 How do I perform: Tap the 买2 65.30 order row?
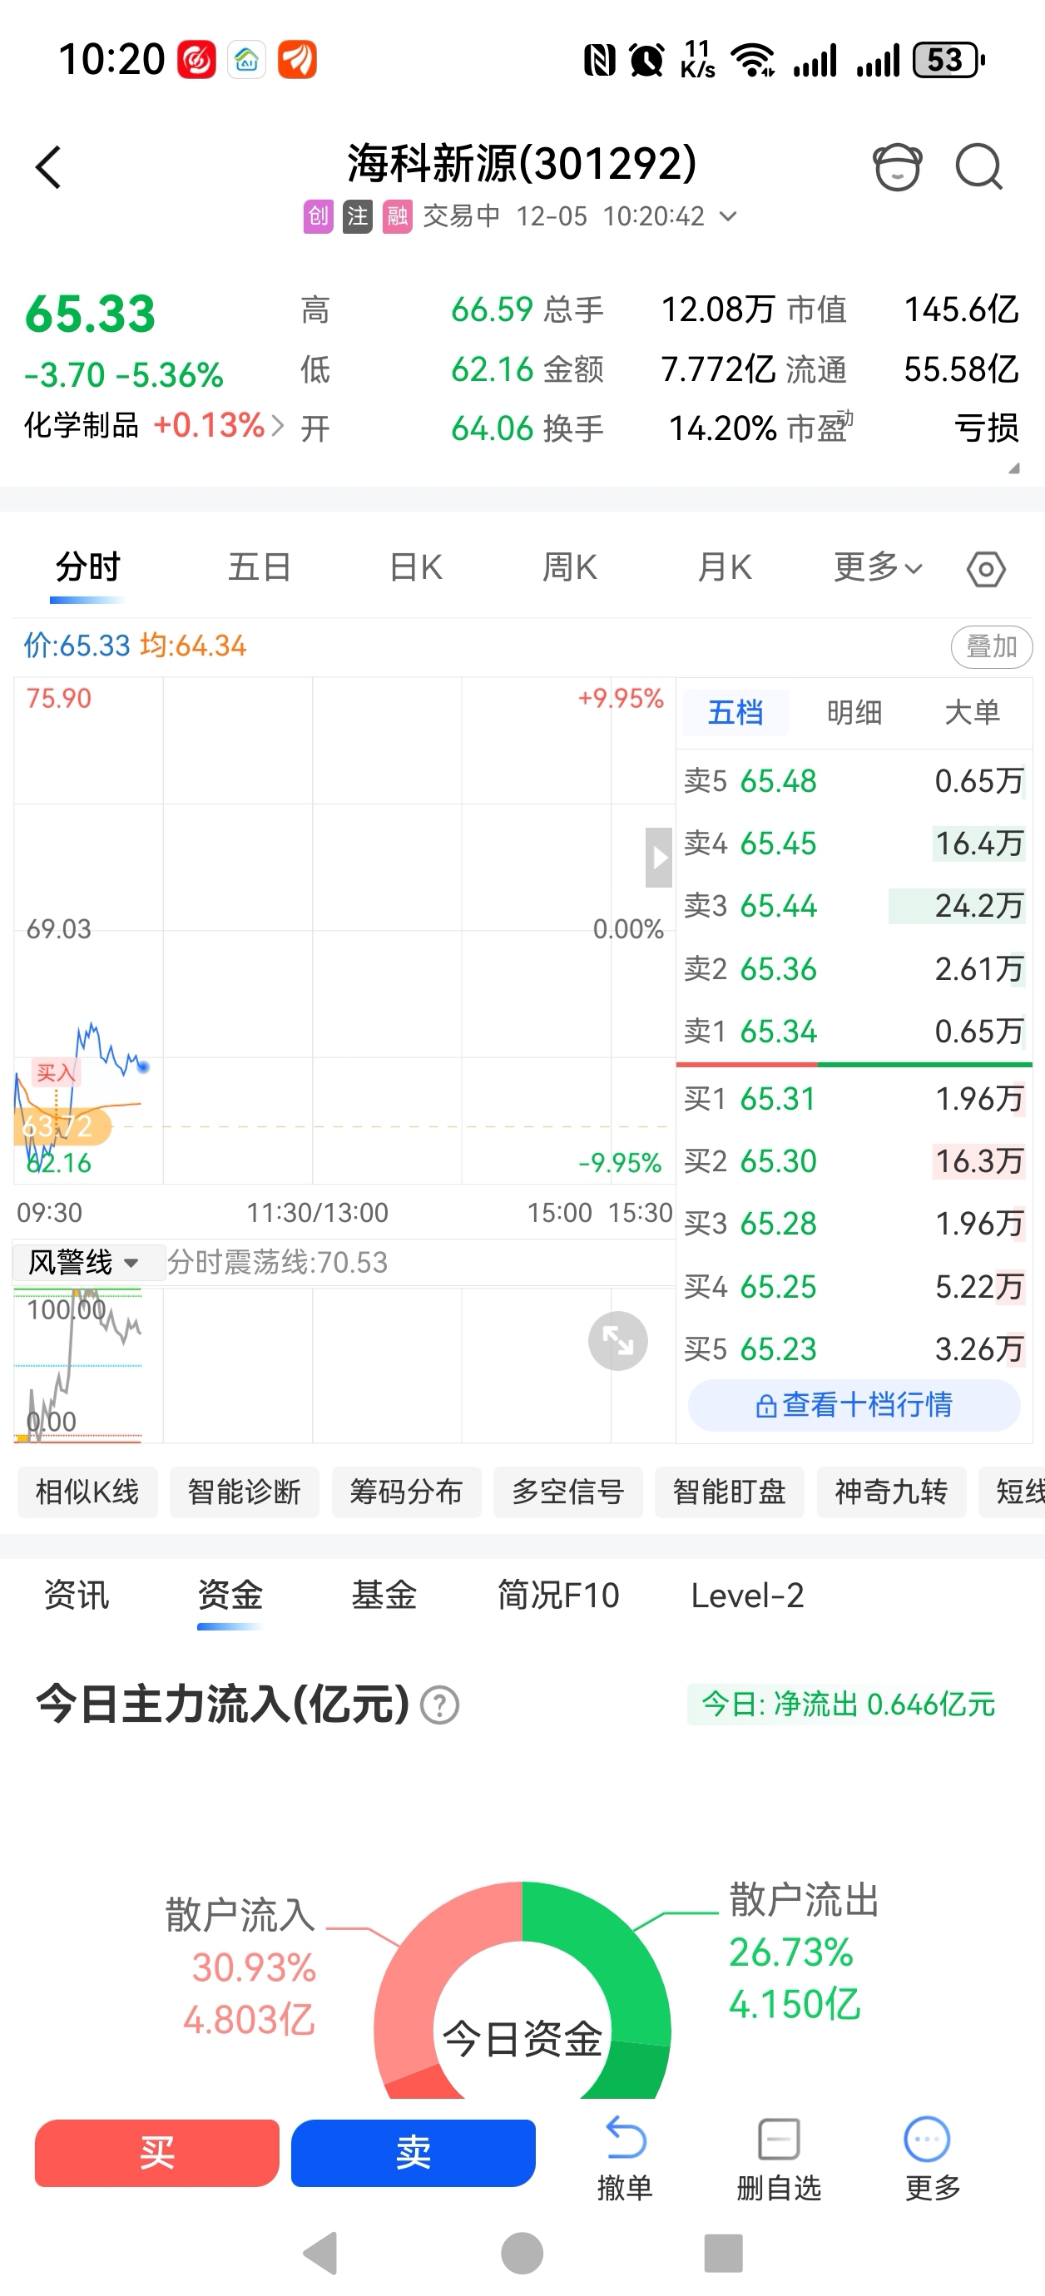click(x=854, y=1160)
